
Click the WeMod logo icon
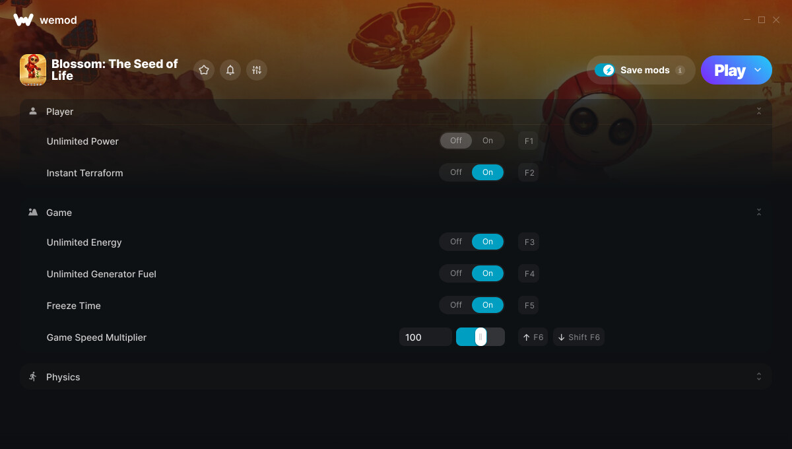[x=23, y=20]
